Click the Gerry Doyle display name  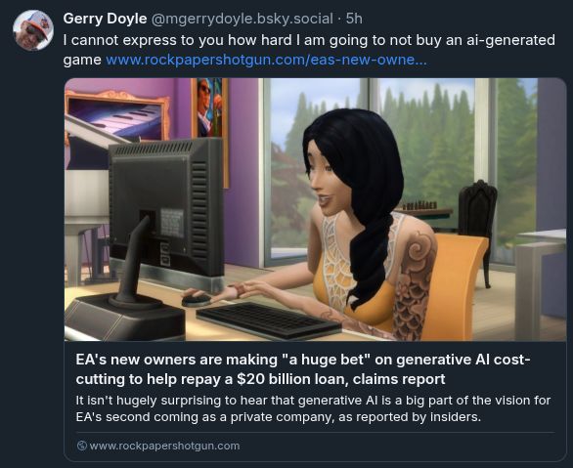[x=105, y=19]
